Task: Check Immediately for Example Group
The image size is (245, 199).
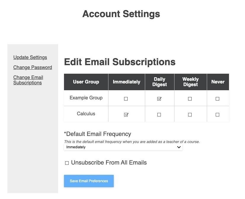Action: coord(126,99)
